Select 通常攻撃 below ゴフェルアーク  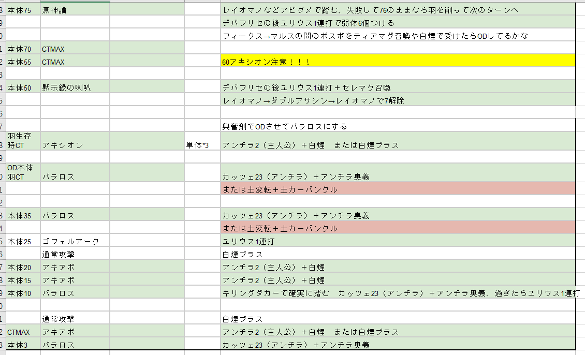pyautogui.click(x=75, y=254)
